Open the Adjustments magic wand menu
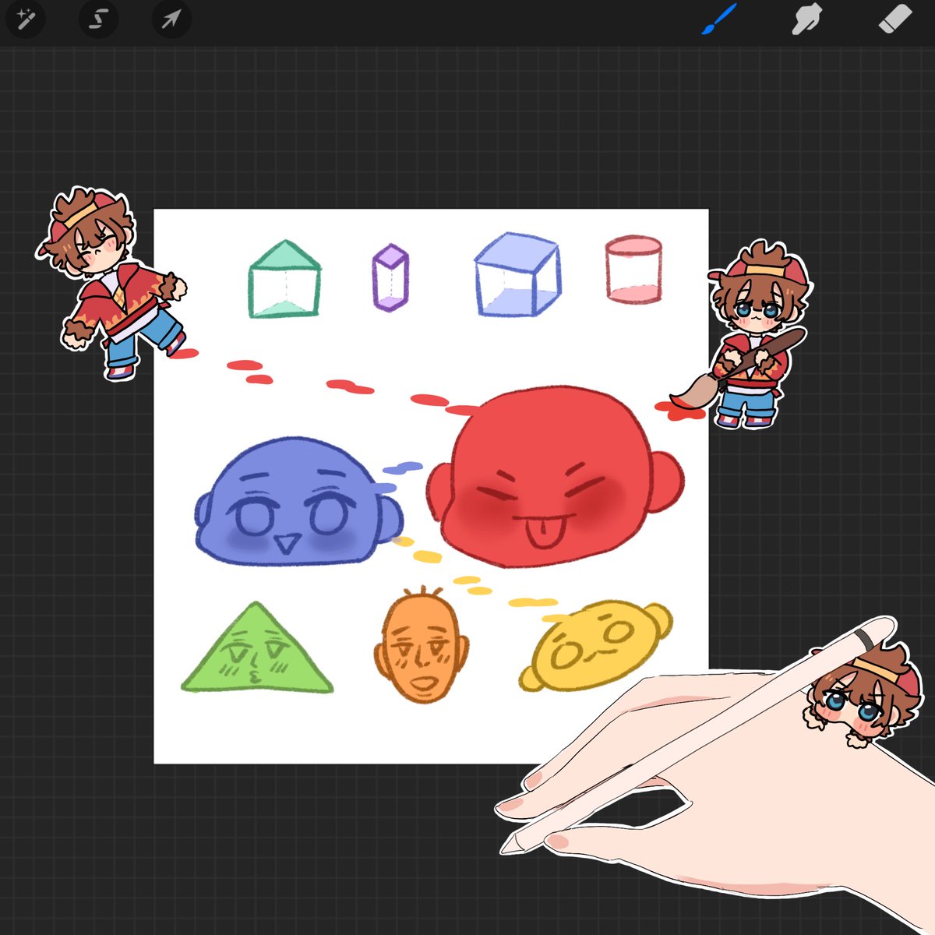Viewport: 935px width, 935px height. [26, 19]
